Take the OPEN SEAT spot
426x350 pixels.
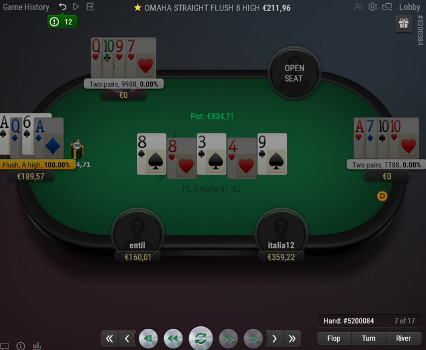pyautogui.click(x=294, y=73)
